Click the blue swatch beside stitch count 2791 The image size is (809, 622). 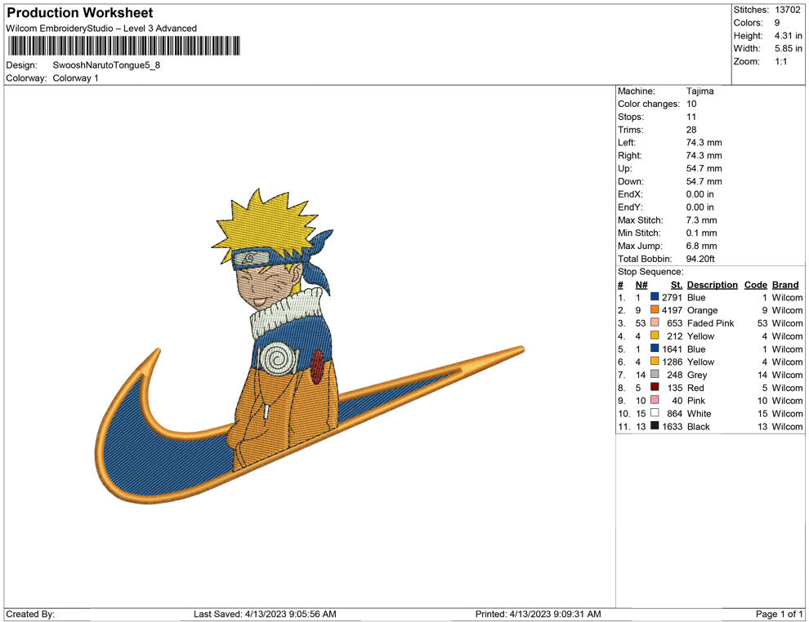pyautogui.click(x=655, y=297)
